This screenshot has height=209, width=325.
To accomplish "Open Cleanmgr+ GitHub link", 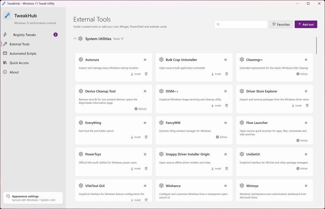I will pyautogui.click(x=302, y=74).
